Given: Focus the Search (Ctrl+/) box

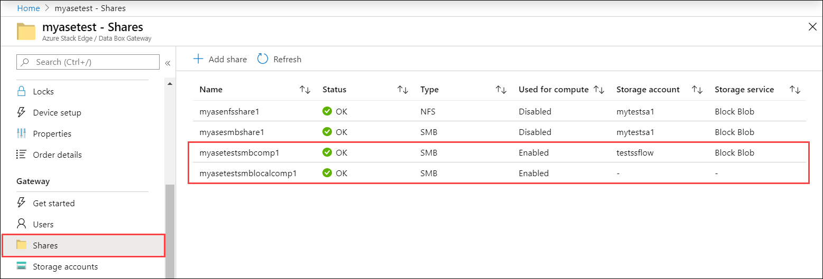Looking at the screenshot, I should [x=88, y=62].
